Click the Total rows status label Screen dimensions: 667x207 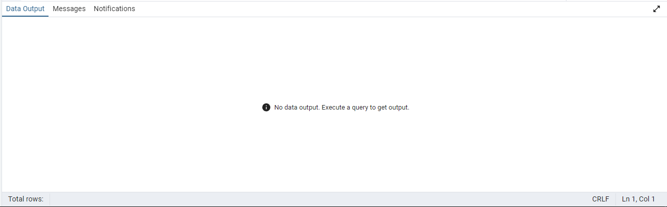[26, 199]
